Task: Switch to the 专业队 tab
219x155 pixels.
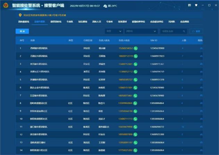Action: (70, 22)
